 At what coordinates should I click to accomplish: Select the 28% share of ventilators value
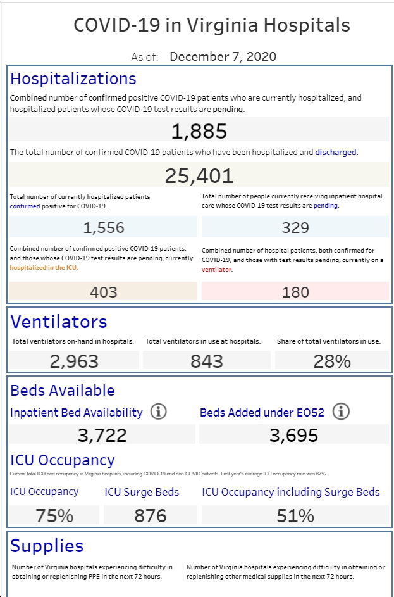pos(332,360)
